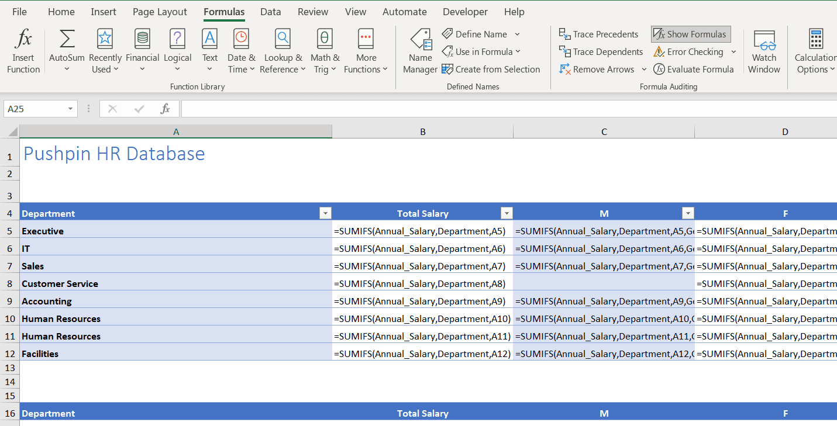Click Error Checking
Image resolution: width=837 pixels, height=426 pixels.
[688, 51]
